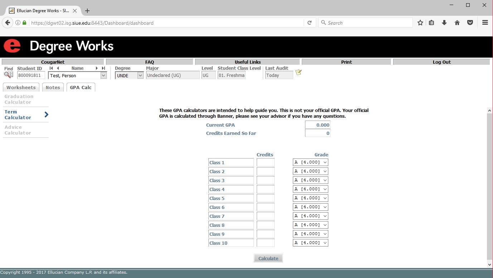
Task: Open the Notes tab
Action: pyautogui.click(x=53, y=88)
